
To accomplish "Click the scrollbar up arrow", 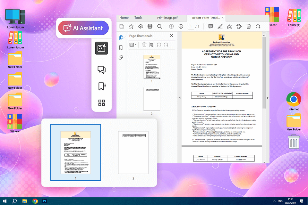I will (x=264, y=35).
